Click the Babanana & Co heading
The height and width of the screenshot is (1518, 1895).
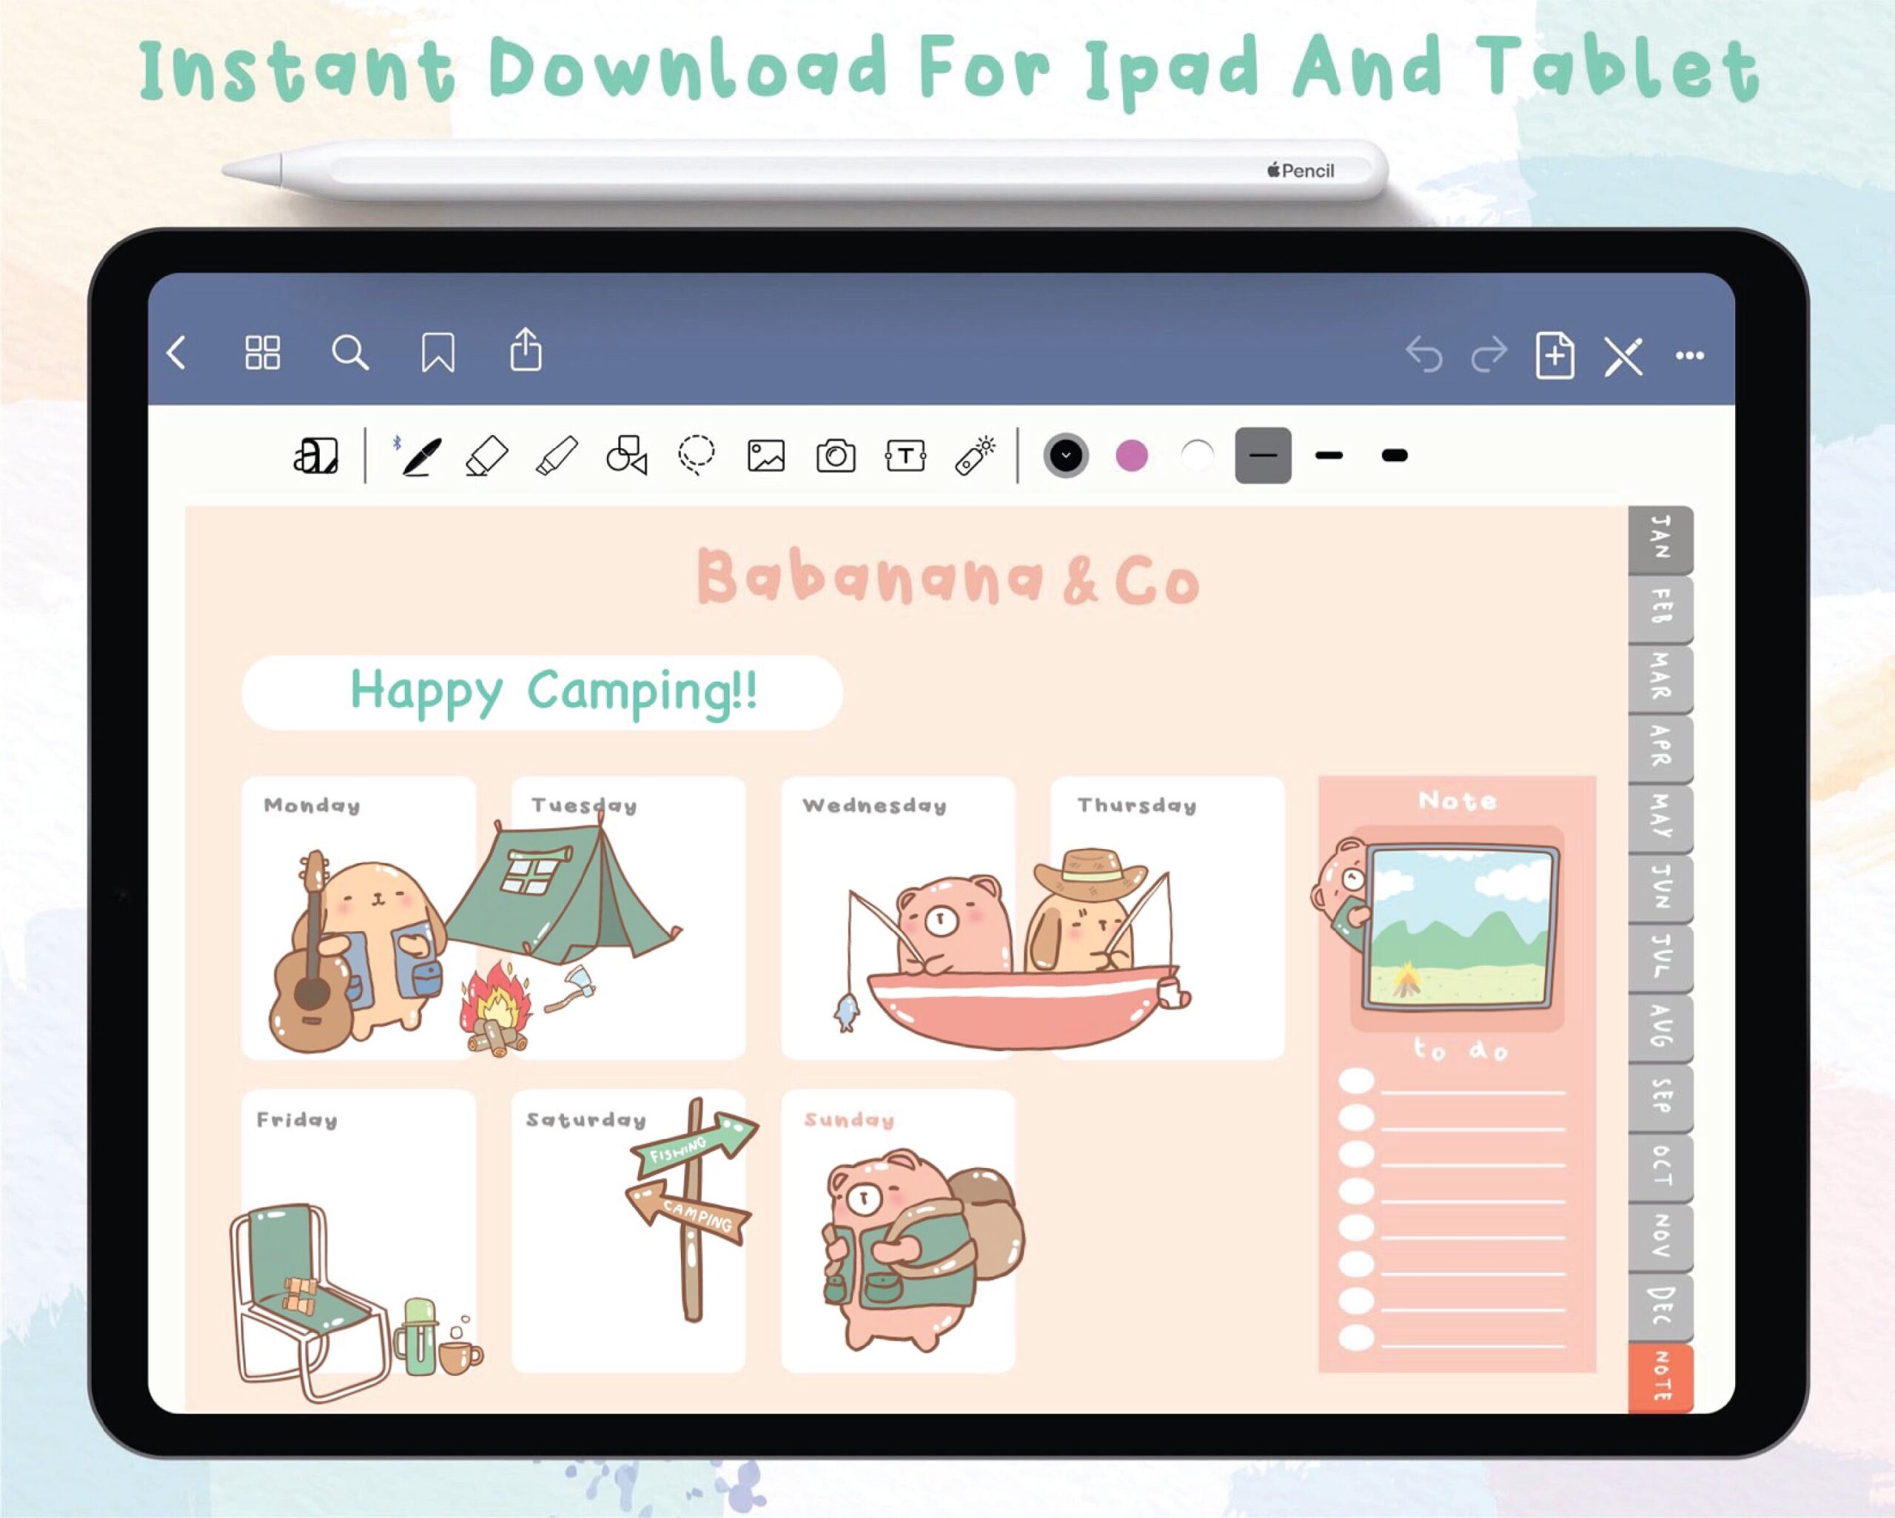(948, 577)
